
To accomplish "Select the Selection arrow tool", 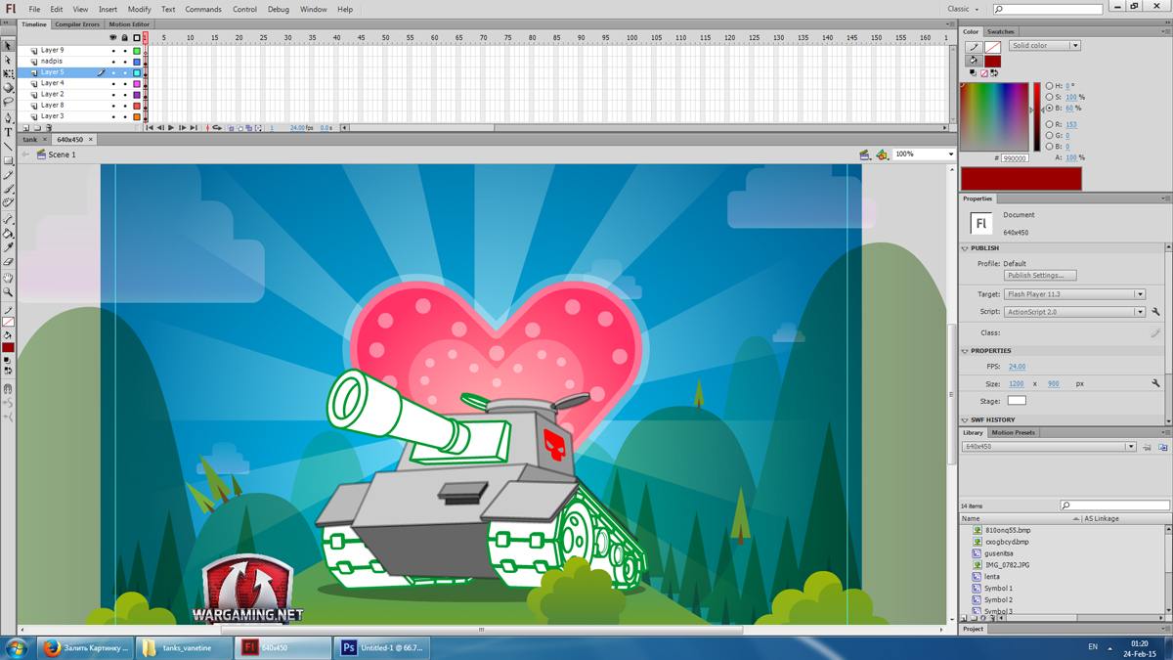I will click(x=8, y=45).
